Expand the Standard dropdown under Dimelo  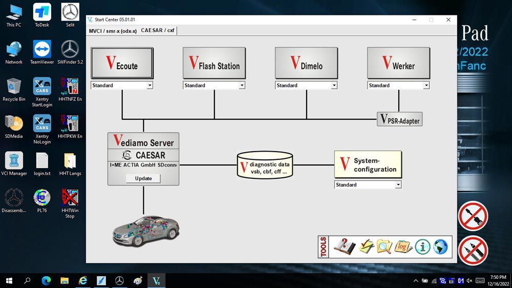click(334, 85)
